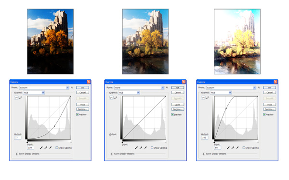
Task: Select curve point tool in Preset None dialog
Action: click(x=112, y=98)
